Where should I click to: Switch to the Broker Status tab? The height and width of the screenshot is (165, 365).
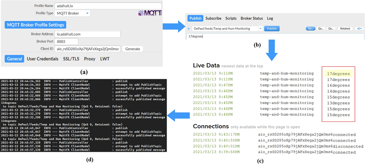click(x=251, y=18)
